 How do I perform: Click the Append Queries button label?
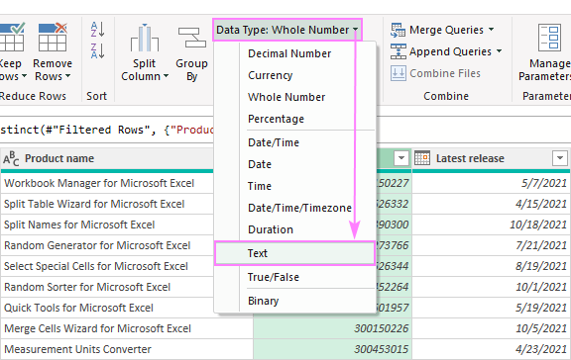450,52
